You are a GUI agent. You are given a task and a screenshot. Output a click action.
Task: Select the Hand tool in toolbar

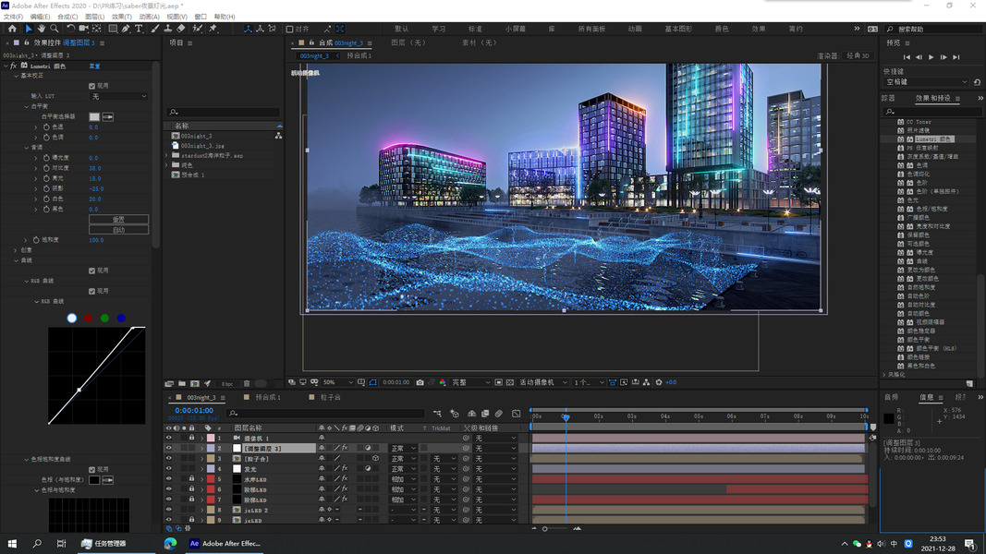tap(42, 29)
